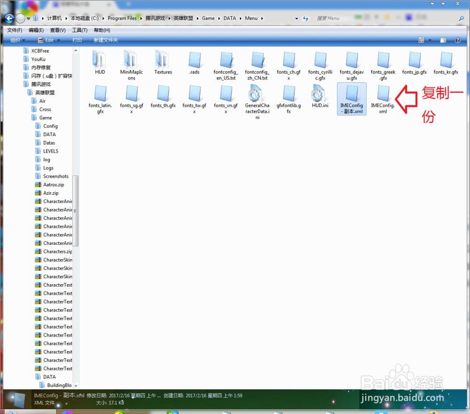
Task: Click the refresh address bar icon
Action: (x=305, y=19)
